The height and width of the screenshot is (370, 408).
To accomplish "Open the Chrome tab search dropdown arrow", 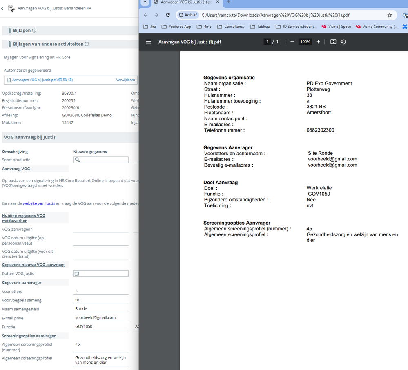I will pos(145,2).
